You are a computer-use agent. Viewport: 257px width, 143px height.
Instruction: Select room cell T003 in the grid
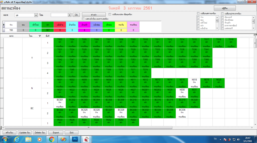pos(60,43)
